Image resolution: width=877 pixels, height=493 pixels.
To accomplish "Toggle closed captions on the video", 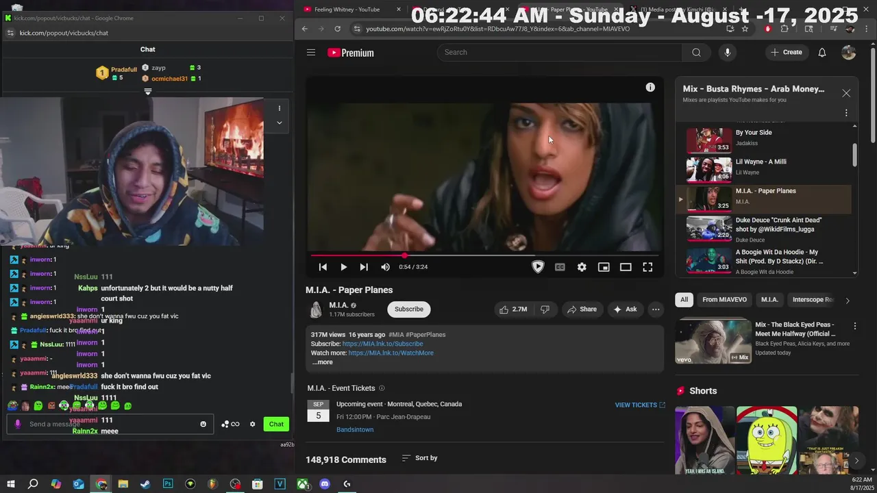I will pos(560,267).
